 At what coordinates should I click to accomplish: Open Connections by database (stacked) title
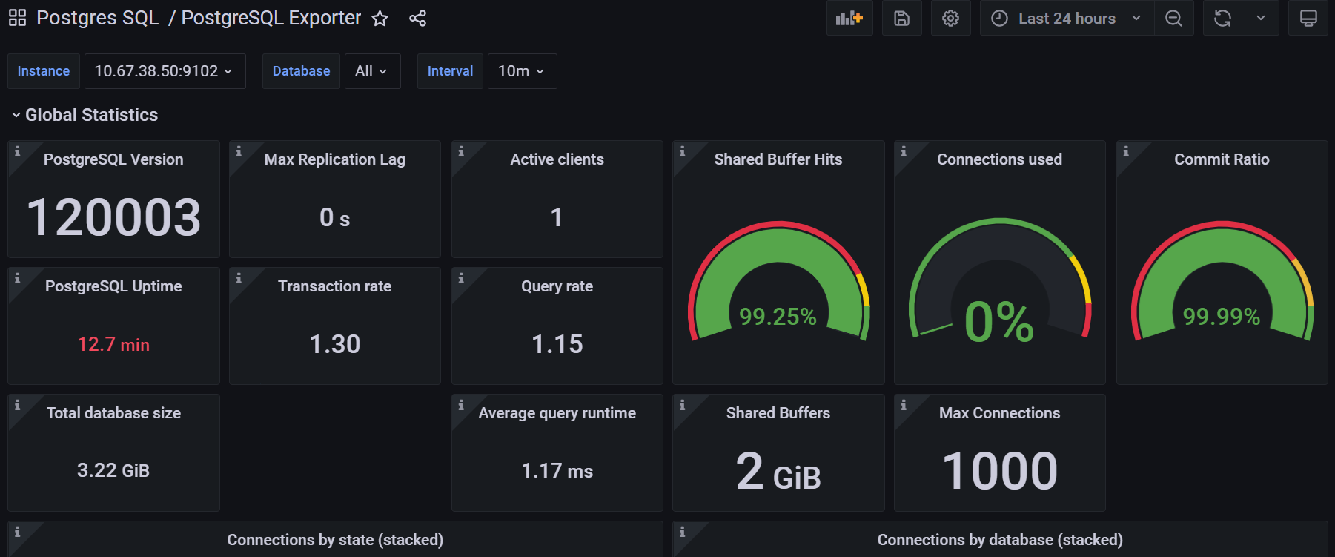[x=1000, y=540]
